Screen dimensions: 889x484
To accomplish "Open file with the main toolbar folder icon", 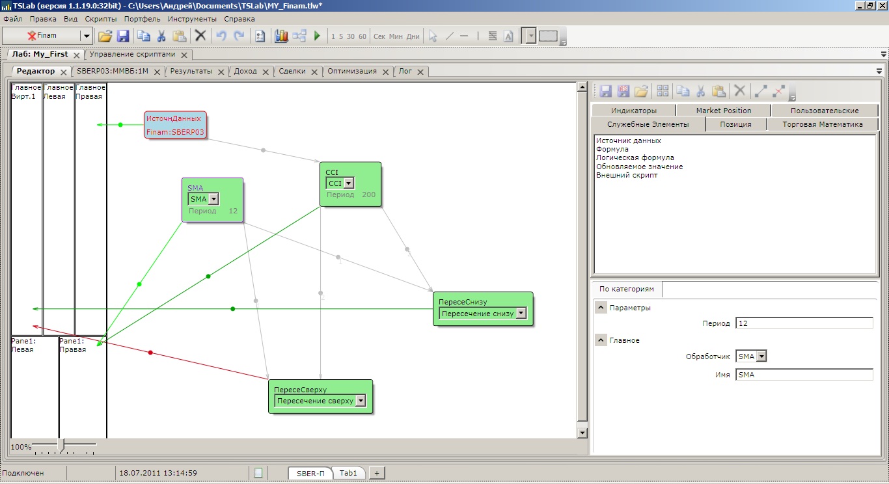I will point(105,36).
